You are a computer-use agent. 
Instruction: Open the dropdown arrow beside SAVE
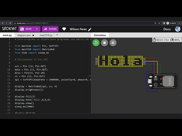37,29
